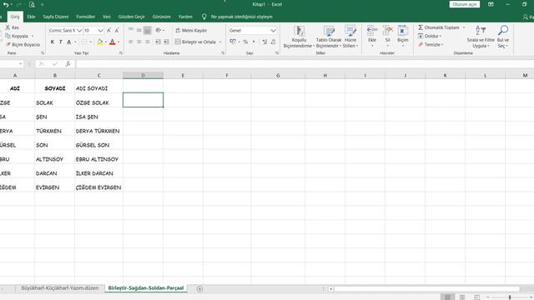The height and width of the screenshot is (300, 534).
Task: Click inside the formula bar
Action: [x=305, y=64]
